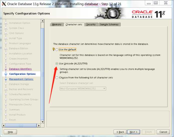Screen dimensions: 174x137
Task: Open the Security tab
Action: coord(91,24)
